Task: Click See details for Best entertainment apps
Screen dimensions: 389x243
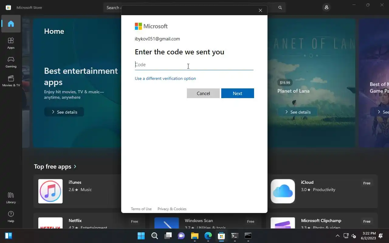Action: 64,112
